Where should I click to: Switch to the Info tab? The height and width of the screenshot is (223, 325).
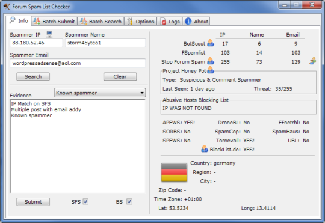[x=19, y=20]
